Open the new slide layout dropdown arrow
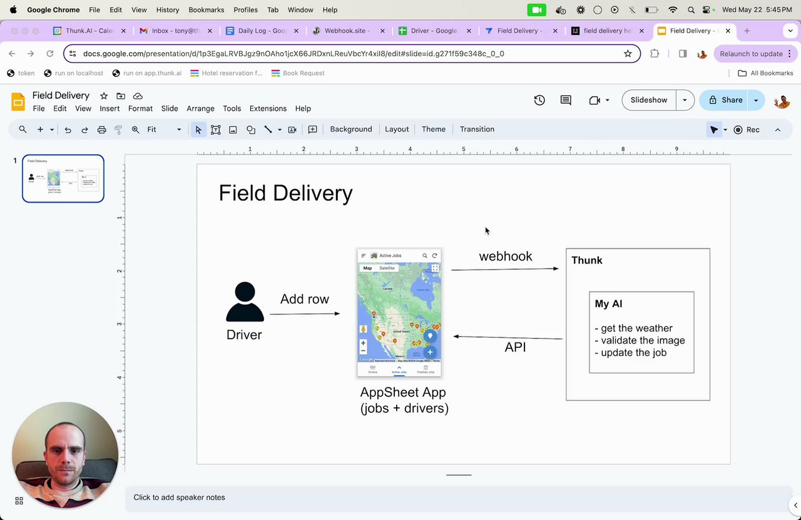The image size is (801, 520). pos(52,130)
